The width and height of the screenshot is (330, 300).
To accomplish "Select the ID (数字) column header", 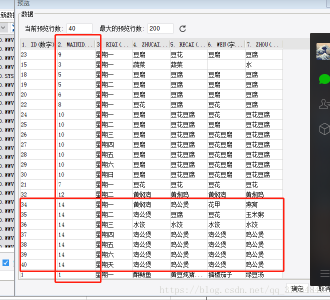I will coord(38,44).
